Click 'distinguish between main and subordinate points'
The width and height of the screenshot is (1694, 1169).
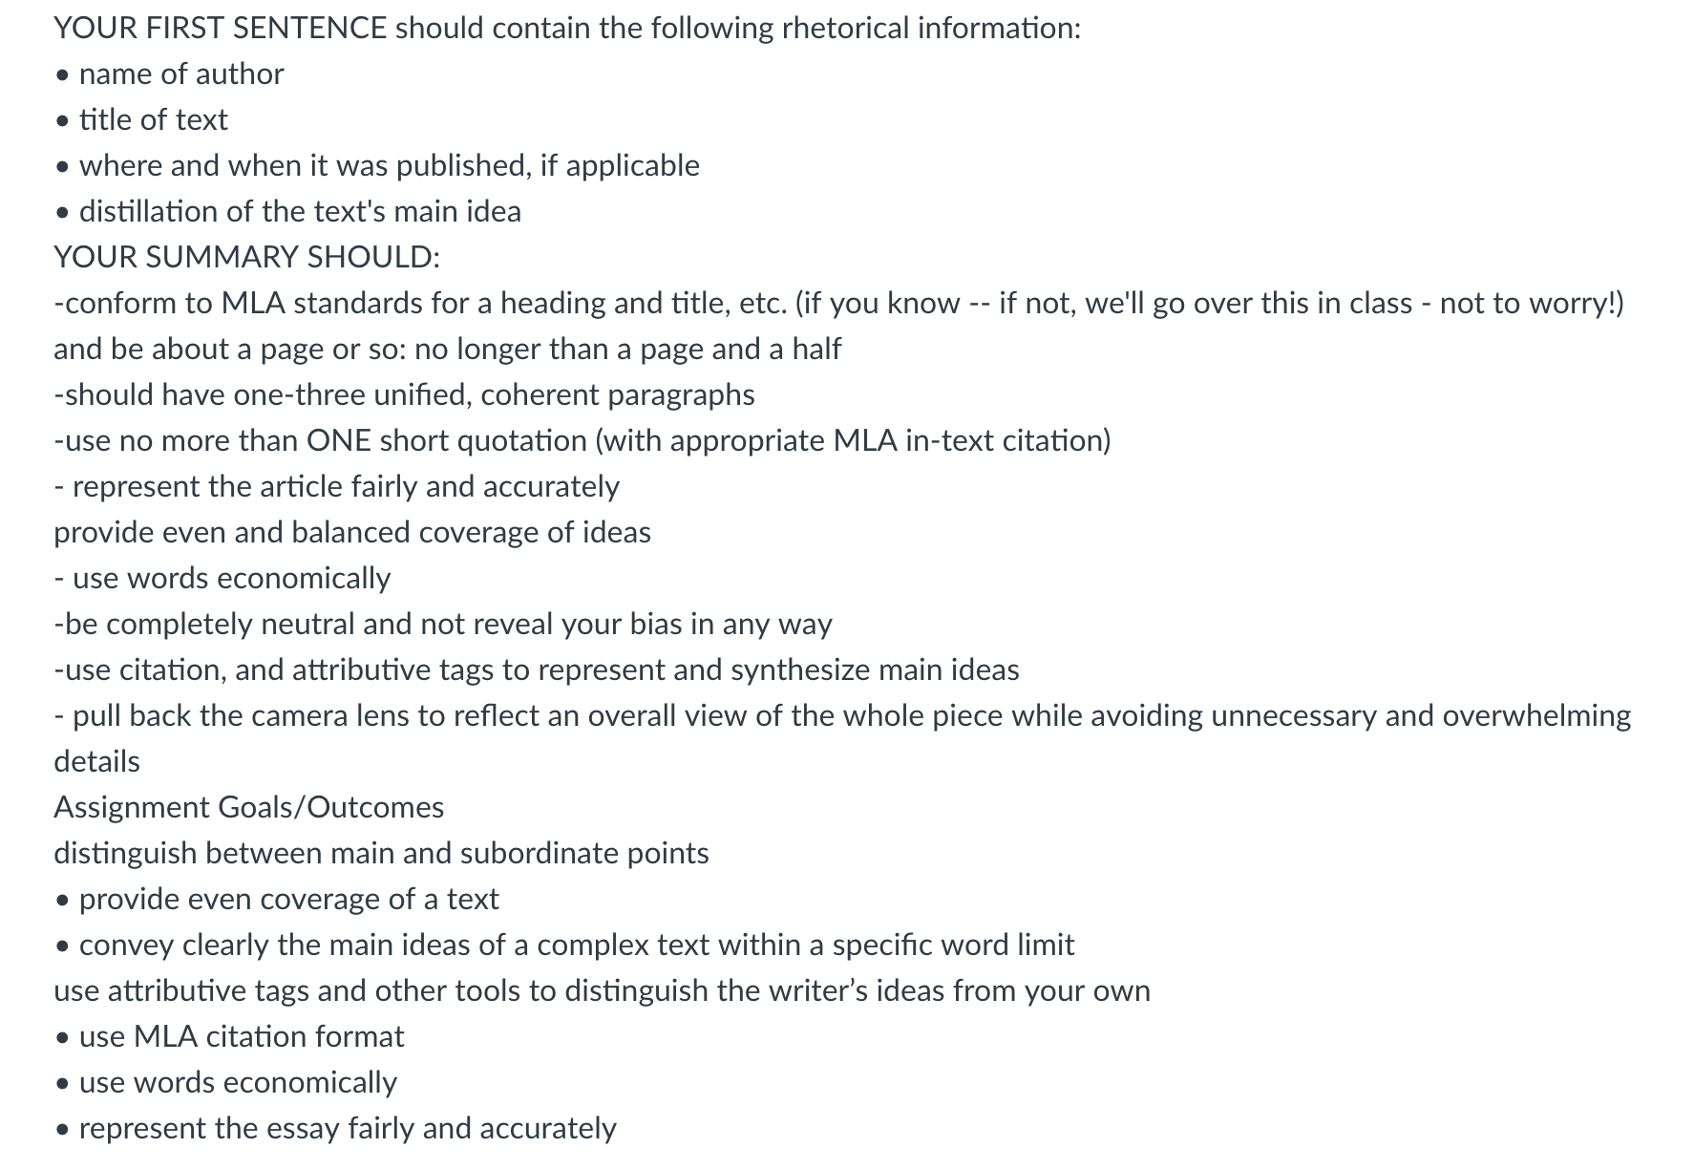point(381,853)
